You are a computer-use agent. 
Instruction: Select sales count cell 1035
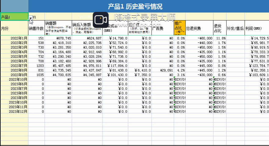pos(36,75)
